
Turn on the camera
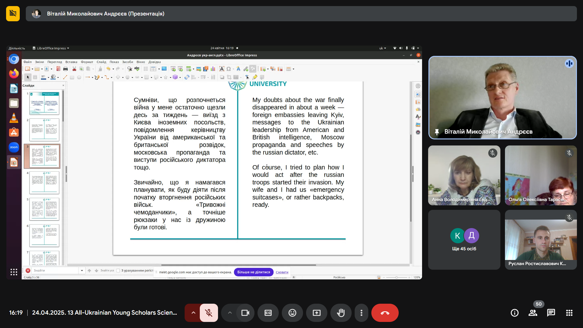(x=245, y=313)
